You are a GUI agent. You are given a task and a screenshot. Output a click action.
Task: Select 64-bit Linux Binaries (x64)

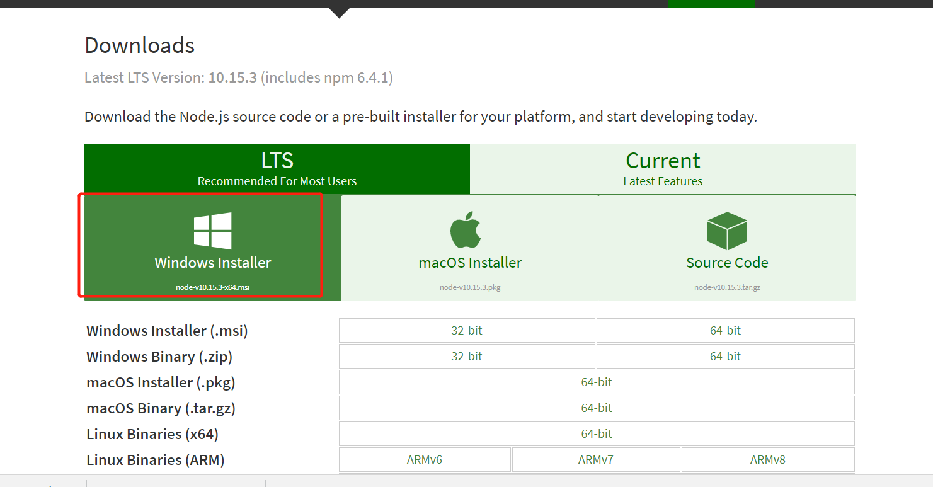pyautogui.click(x=597, y=433)
